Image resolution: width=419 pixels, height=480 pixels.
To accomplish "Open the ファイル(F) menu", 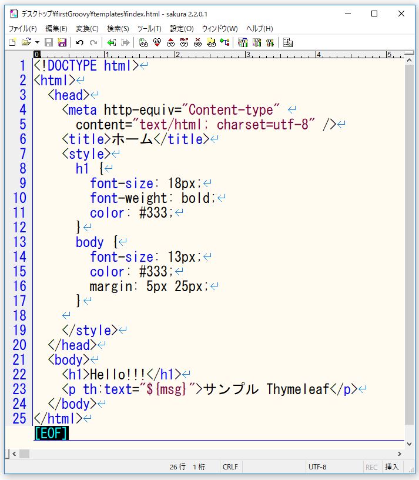I will point(23,28).
